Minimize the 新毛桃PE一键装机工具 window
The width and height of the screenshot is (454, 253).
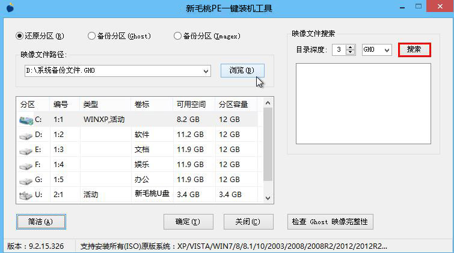pos(402,7)
